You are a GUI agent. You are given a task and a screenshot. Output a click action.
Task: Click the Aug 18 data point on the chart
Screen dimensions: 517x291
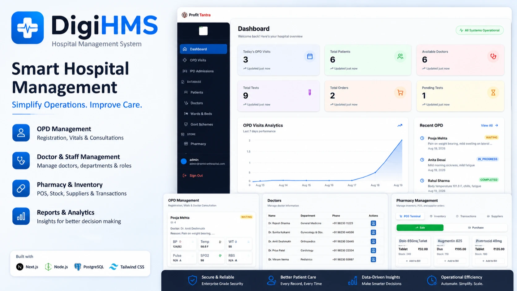375,172
